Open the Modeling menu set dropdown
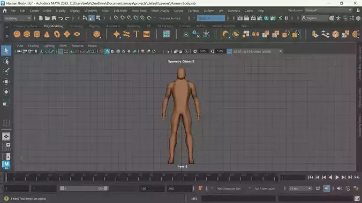 tap(17, 18)
